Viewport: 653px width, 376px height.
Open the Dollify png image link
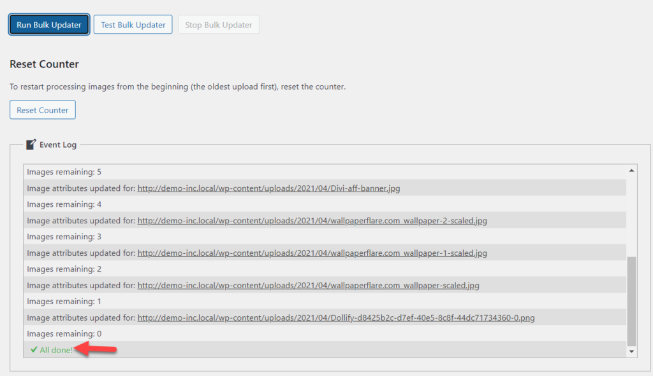[336, 318]
